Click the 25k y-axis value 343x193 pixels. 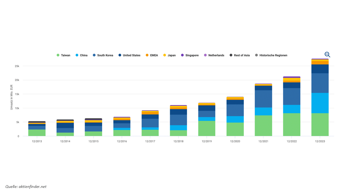[17, 66]
